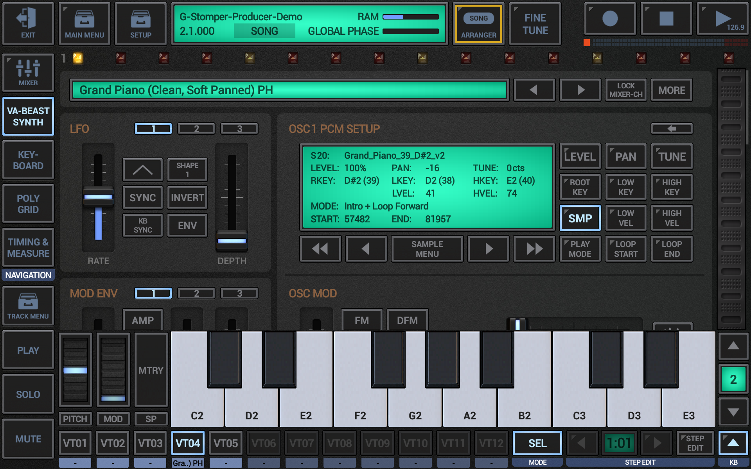
Task: Open the MORE options for the track
Action: coord(671,90)
